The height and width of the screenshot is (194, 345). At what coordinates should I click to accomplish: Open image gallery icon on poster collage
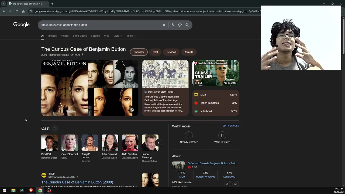[132, 110]
